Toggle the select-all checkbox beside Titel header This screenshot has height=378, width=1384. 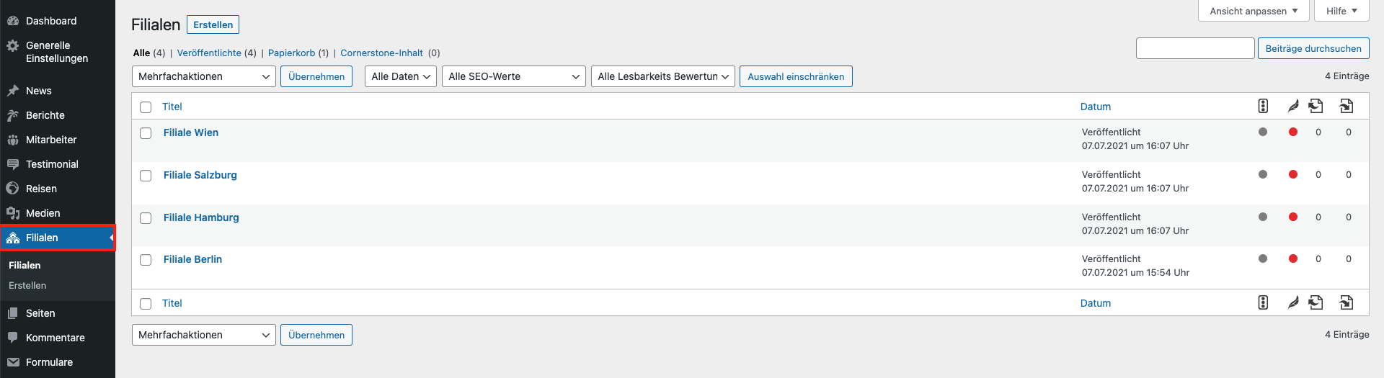coord(146,107)
